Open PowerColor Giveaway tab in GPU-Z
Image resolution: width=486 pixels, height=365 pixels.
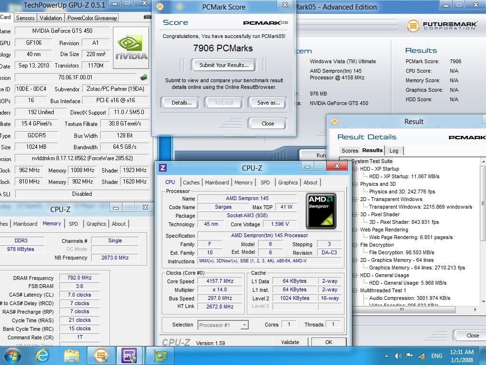(92, 18)
